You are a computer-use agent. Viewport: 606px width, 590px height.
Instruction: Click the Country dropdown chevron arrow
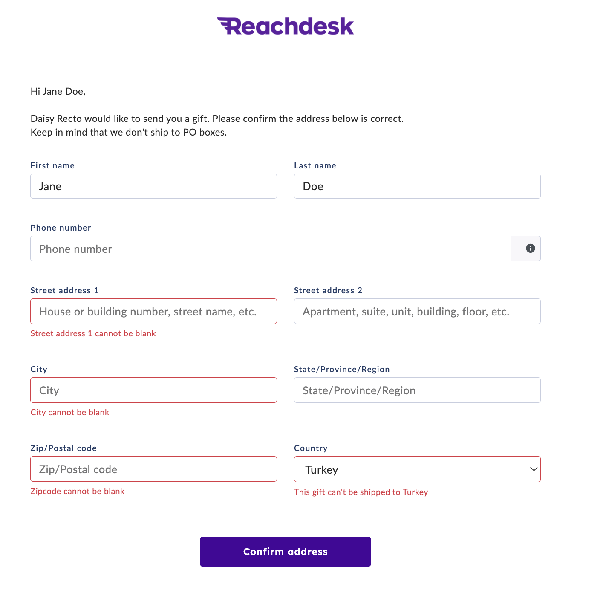pos(534,469)
